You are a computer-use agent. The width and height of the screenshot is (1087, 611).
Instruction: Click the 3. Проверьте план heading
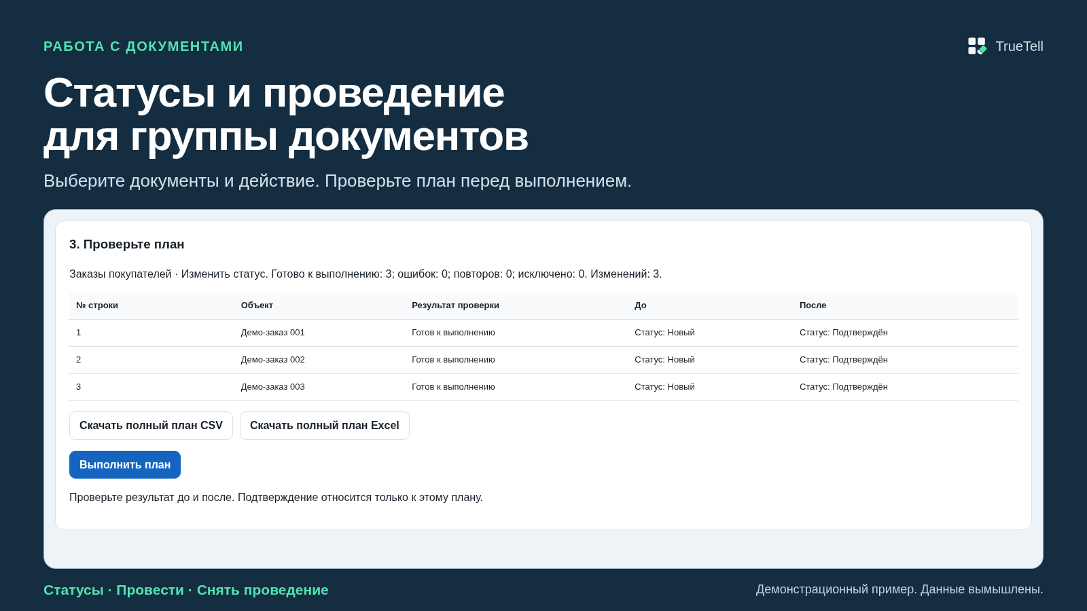[x=127, y=244]
